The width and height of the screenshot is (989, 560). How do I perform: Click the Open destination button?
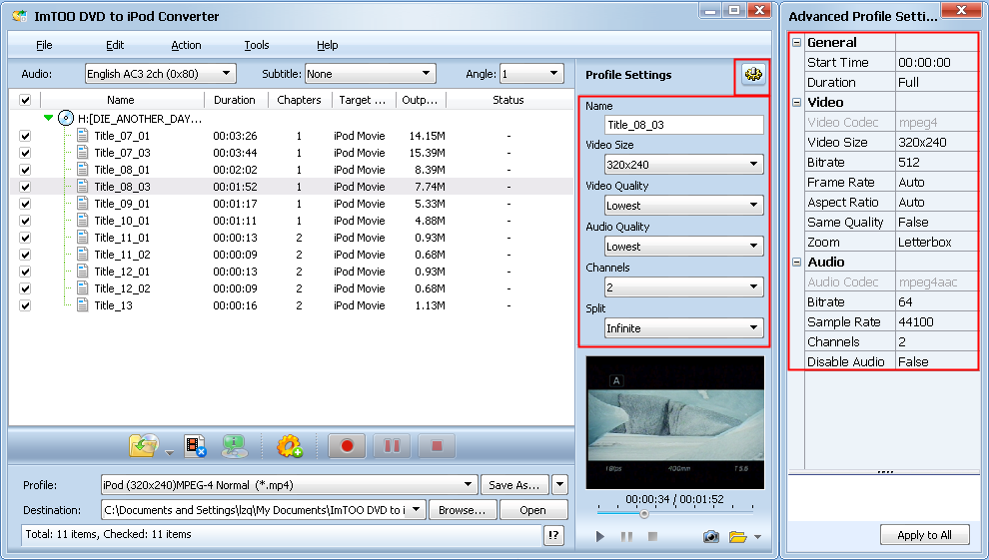tap(533, 510)
